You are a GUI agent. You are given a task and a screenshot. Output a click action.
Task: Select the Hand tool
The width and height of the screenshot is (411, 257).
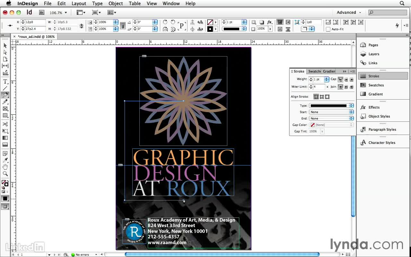[5, 167]
